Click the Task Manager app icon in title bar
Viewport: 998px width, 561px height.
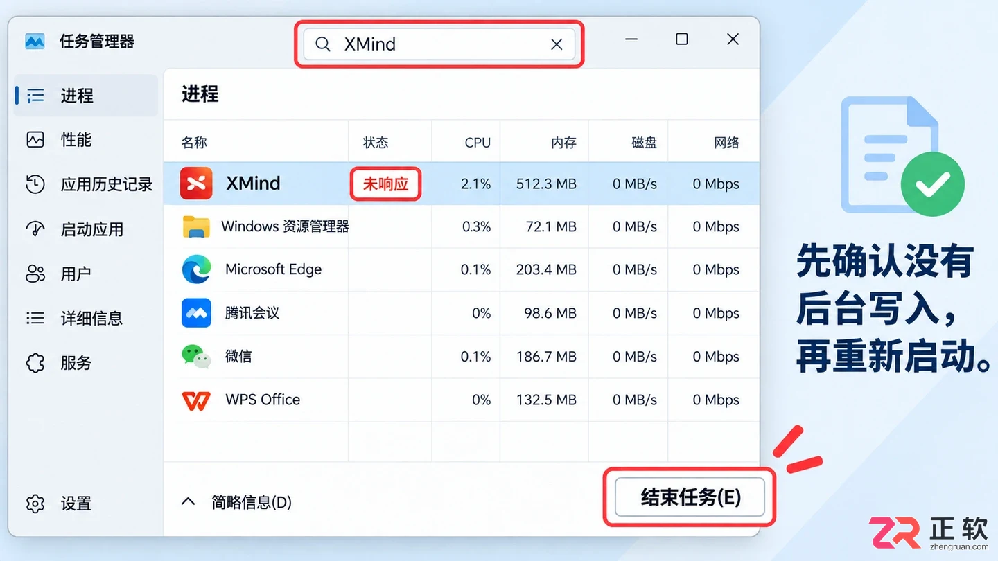[35, 42]
